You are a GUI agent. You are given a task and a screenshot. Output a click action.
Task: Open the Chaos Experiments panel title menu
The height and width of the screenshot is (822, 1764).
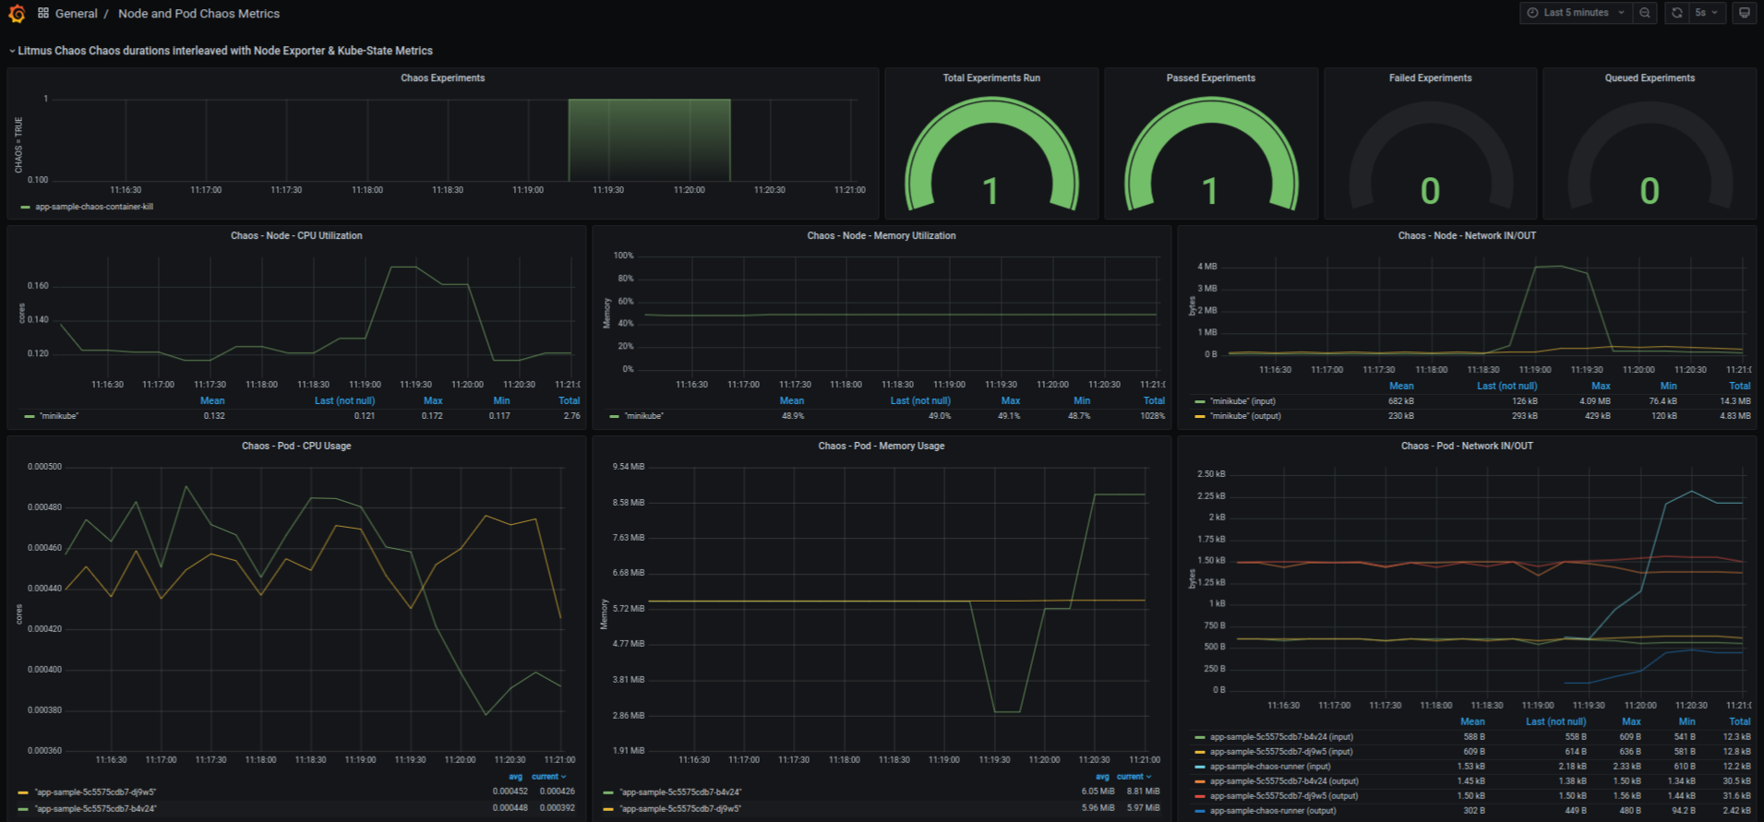click(442, 78)
